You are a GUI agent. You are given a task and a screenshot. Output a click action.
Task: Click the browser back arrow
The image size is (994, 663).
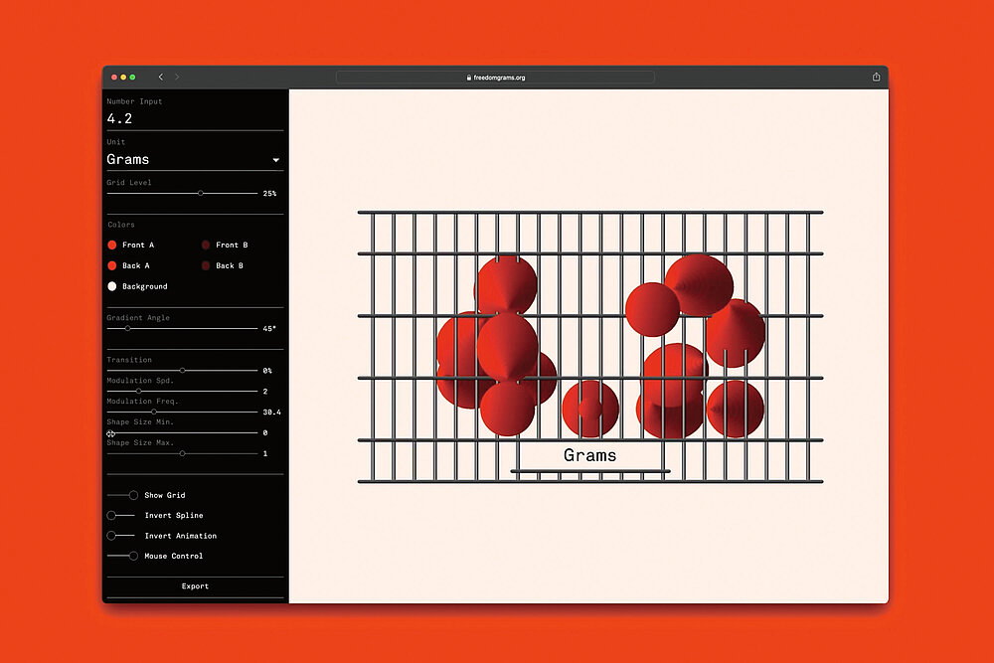point(161,78)
